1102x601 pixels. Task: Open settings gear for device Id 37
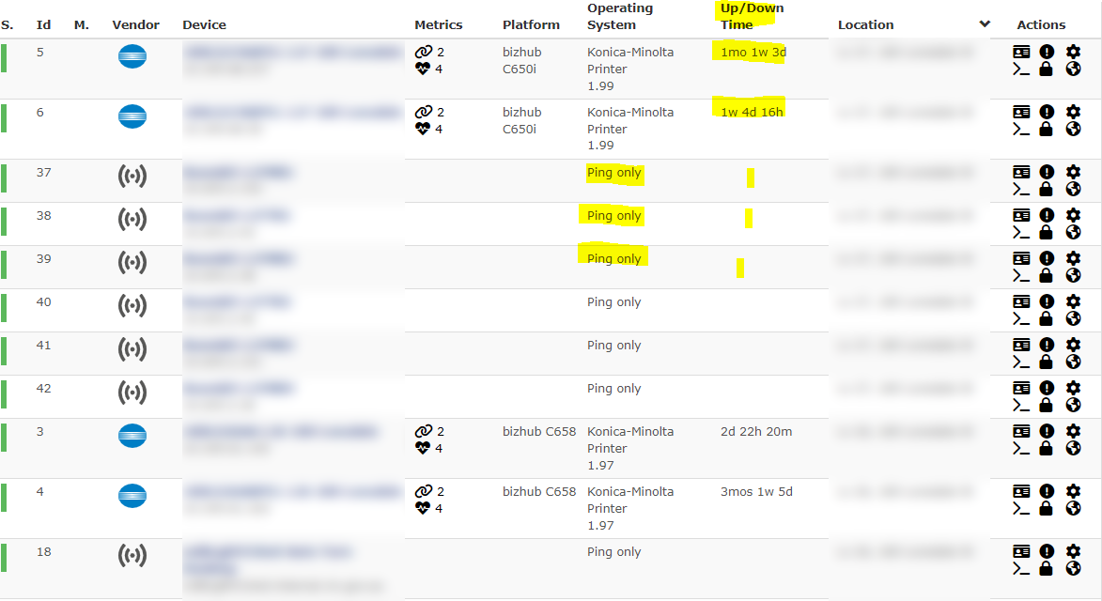click(1073, 172)
